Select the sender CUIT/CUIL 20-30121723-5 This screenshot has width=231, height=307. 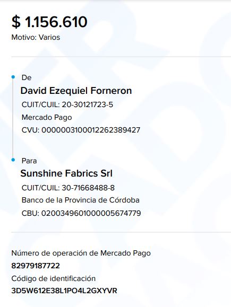click(x=88, y=104)
